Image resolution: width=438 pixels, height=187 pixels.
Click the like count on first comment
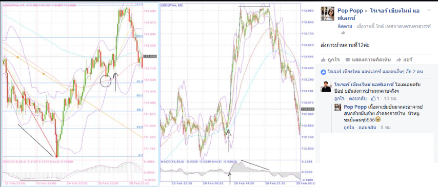click(x=374, y=98)
